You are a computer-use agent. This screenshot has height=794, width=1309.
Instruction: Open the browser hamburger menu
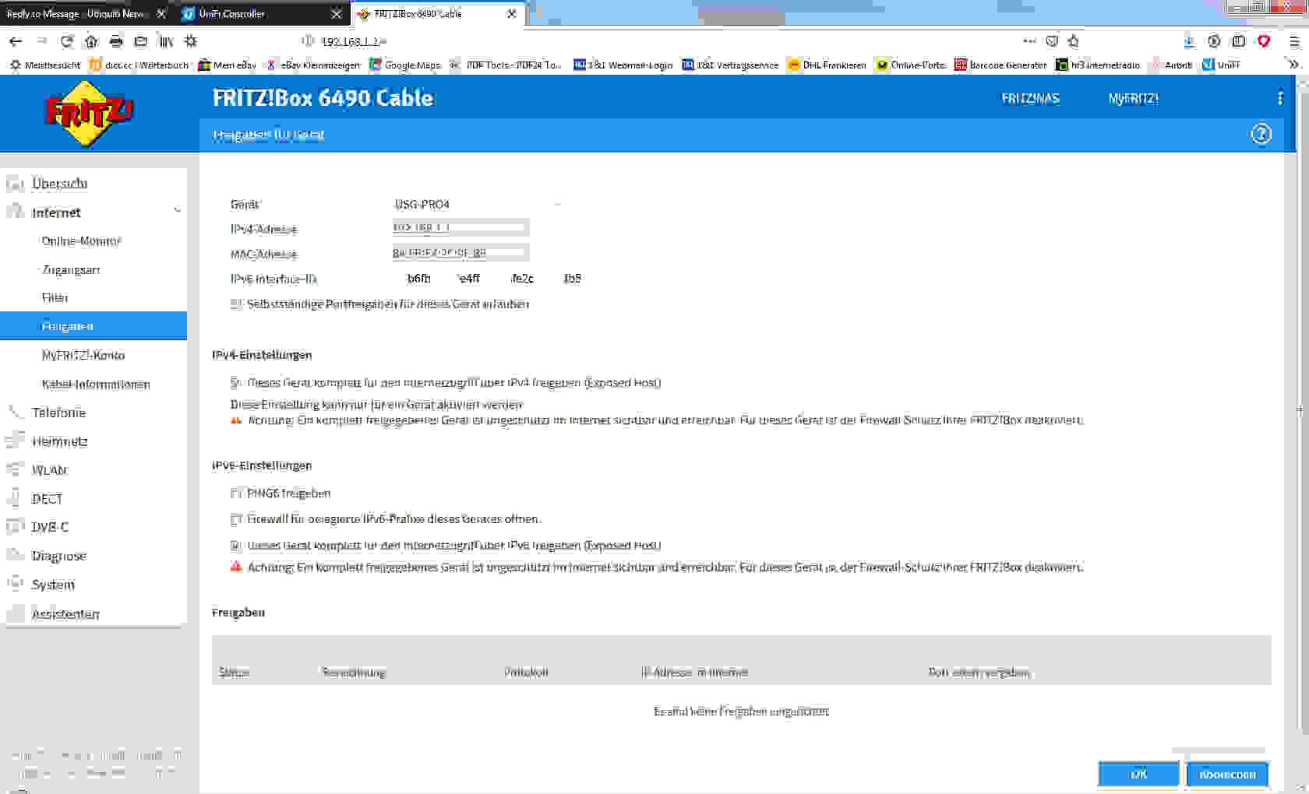(1294, 41)
